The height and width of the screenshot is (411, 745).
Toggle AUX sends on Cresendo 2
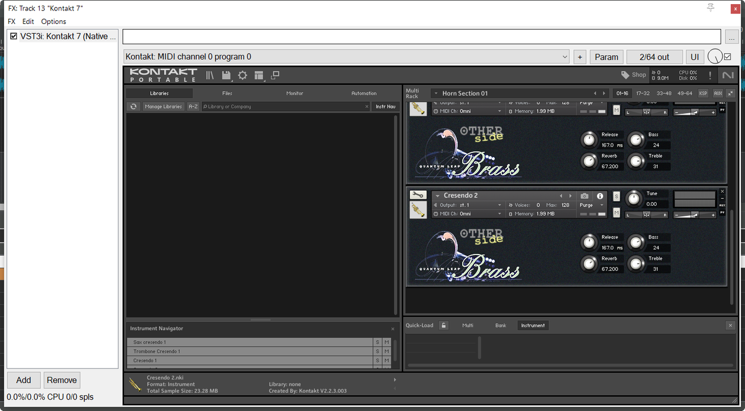coord(722,205)
